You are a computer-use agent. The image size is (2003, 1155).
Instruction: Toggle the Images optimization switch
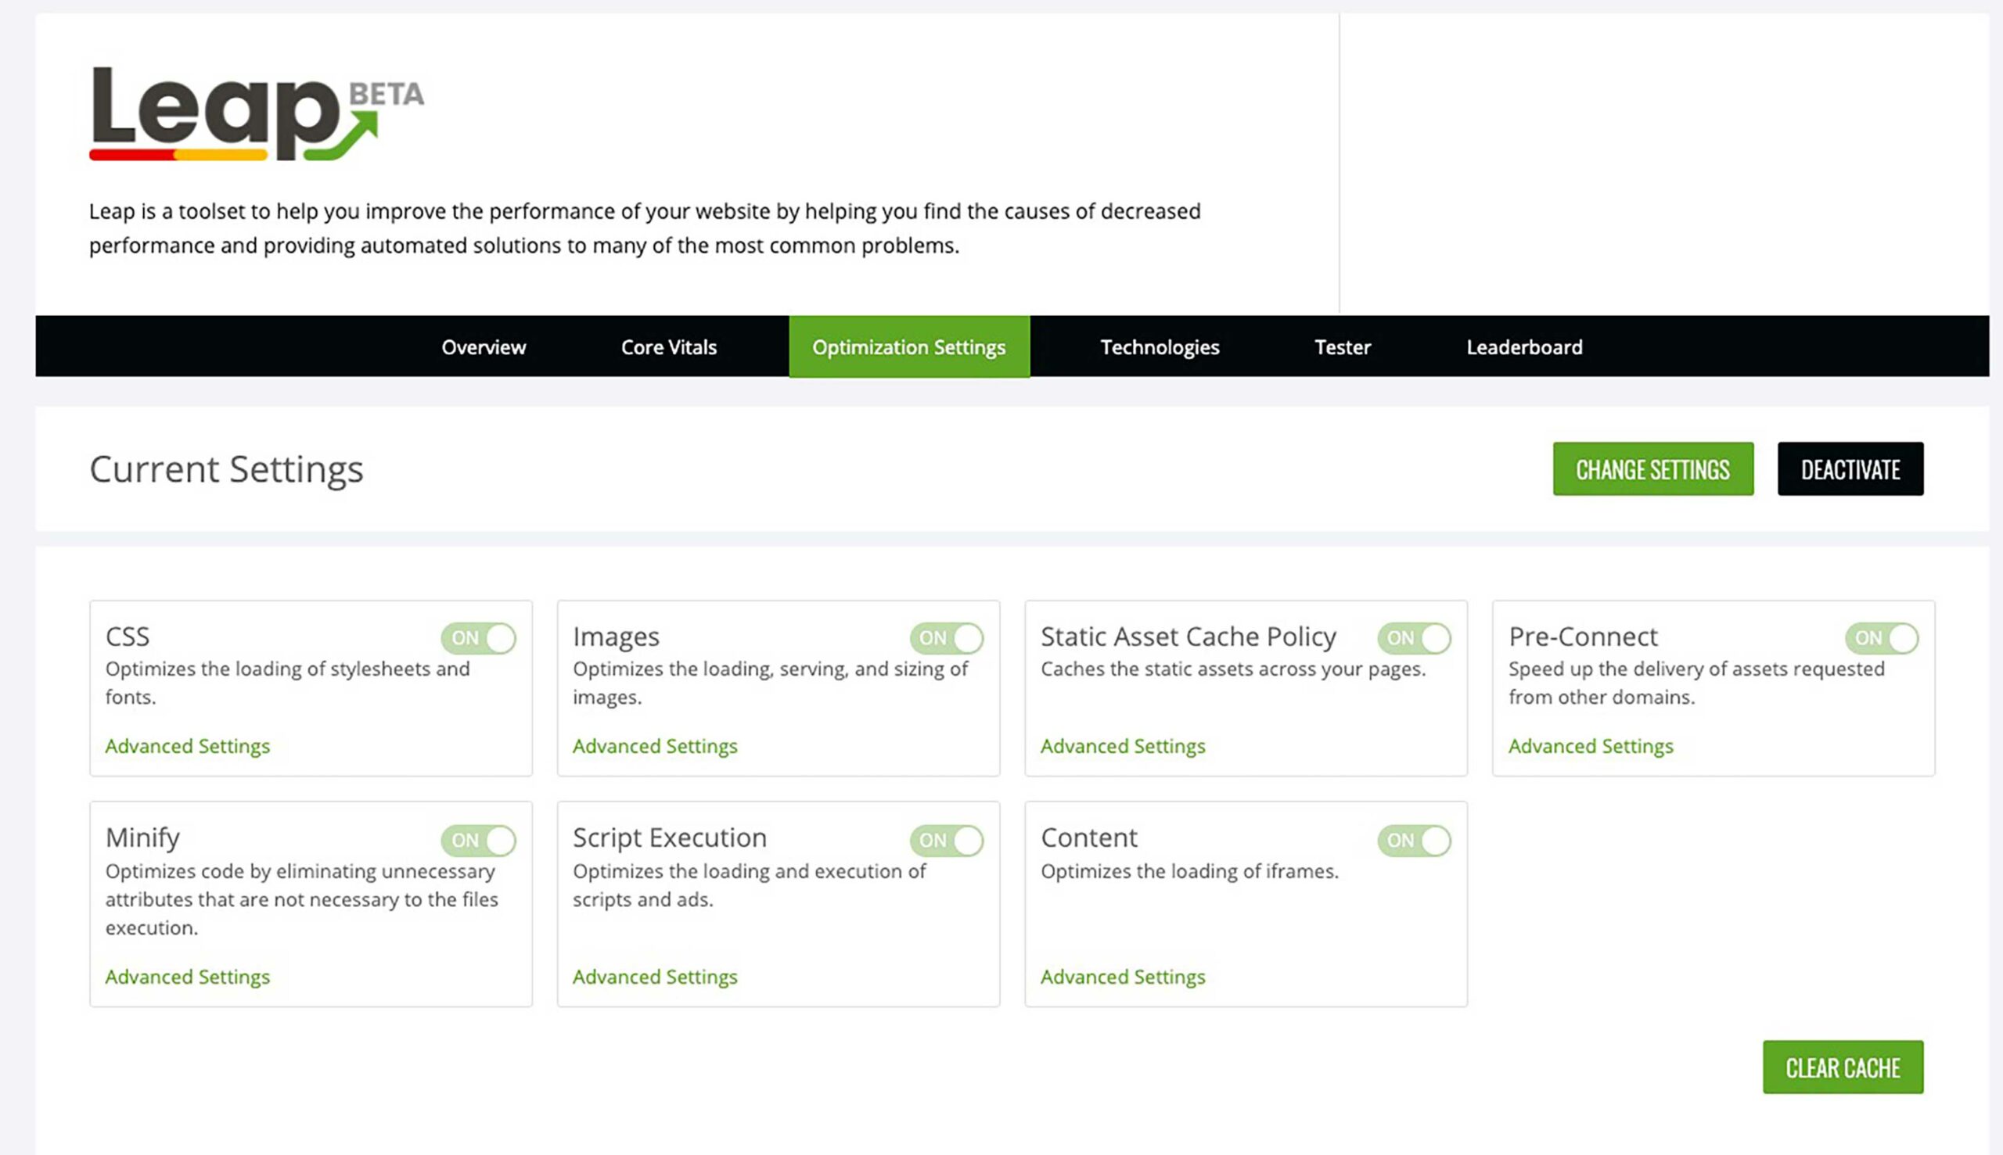[947, 638]
